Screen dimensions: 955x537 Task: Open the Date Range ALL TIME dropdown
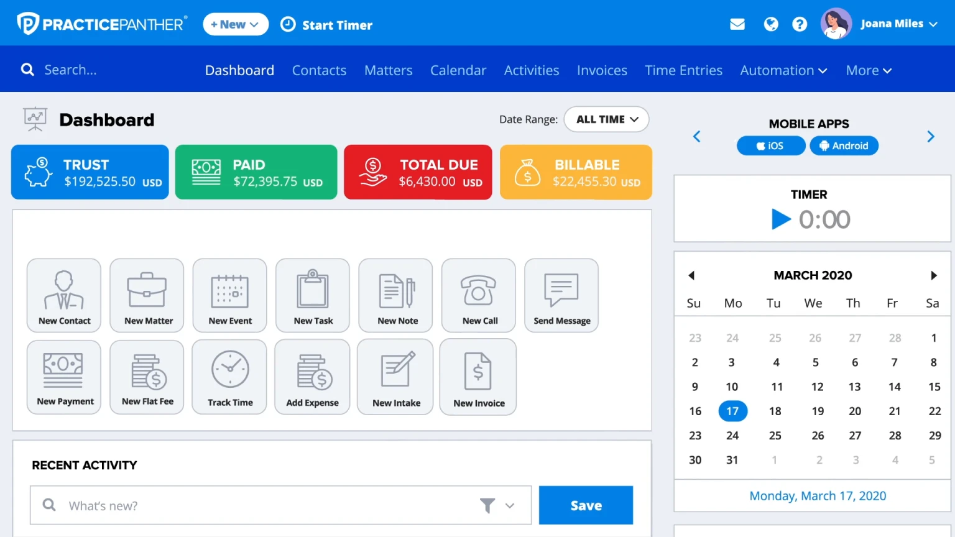click(x=606, y=119)
